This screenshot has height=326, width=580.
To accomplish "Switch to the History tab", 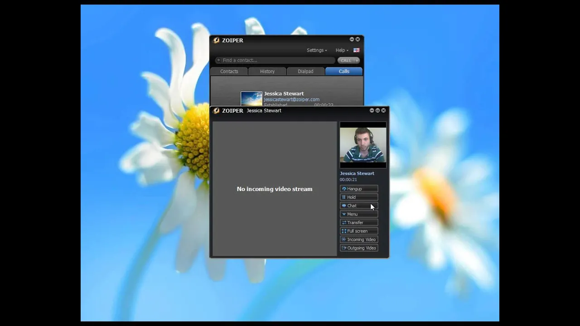I will (267, 72).
